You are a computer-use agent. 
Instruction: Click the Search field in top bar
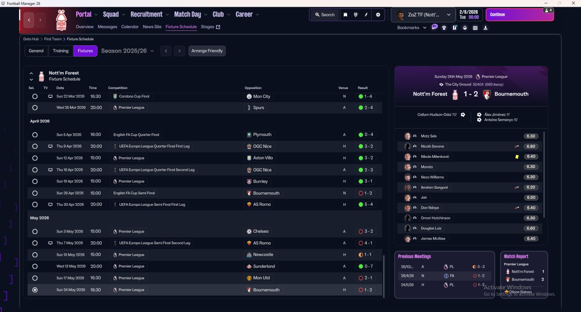tap(325, 15)
